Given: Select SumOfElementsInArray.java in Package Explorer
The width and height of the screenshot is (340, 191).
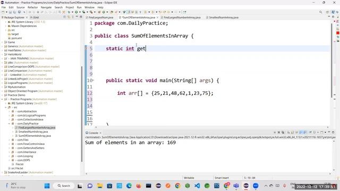Looking at the screenshot, I should coord(35,136).
